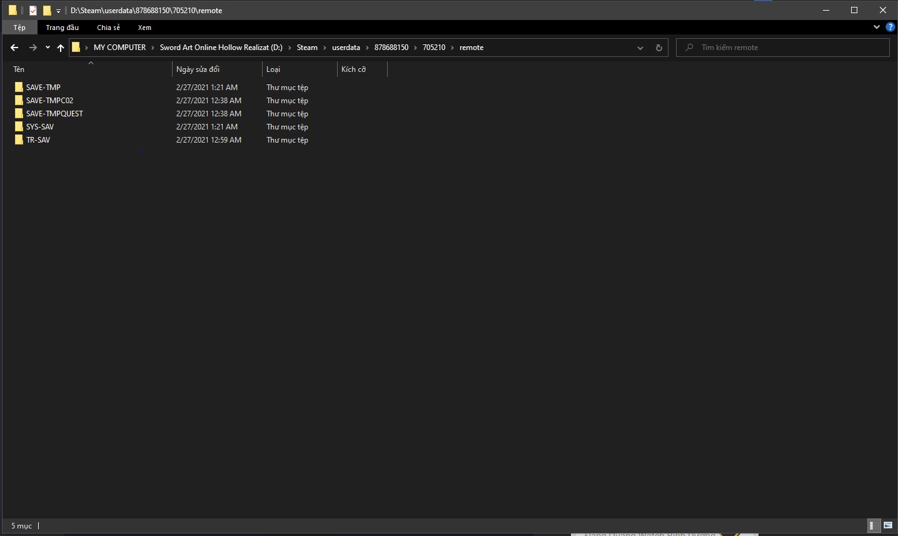Refresh the current folder view

click(658, 48)
